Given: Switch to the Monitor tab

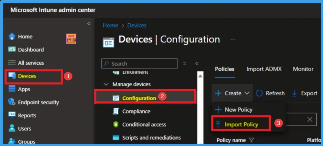Looking at the screenshot, I should [303, 69].
